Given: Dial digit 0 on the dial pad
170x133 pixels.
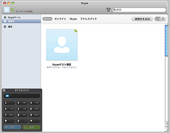Looking at the screenshot, I should 22,121.
